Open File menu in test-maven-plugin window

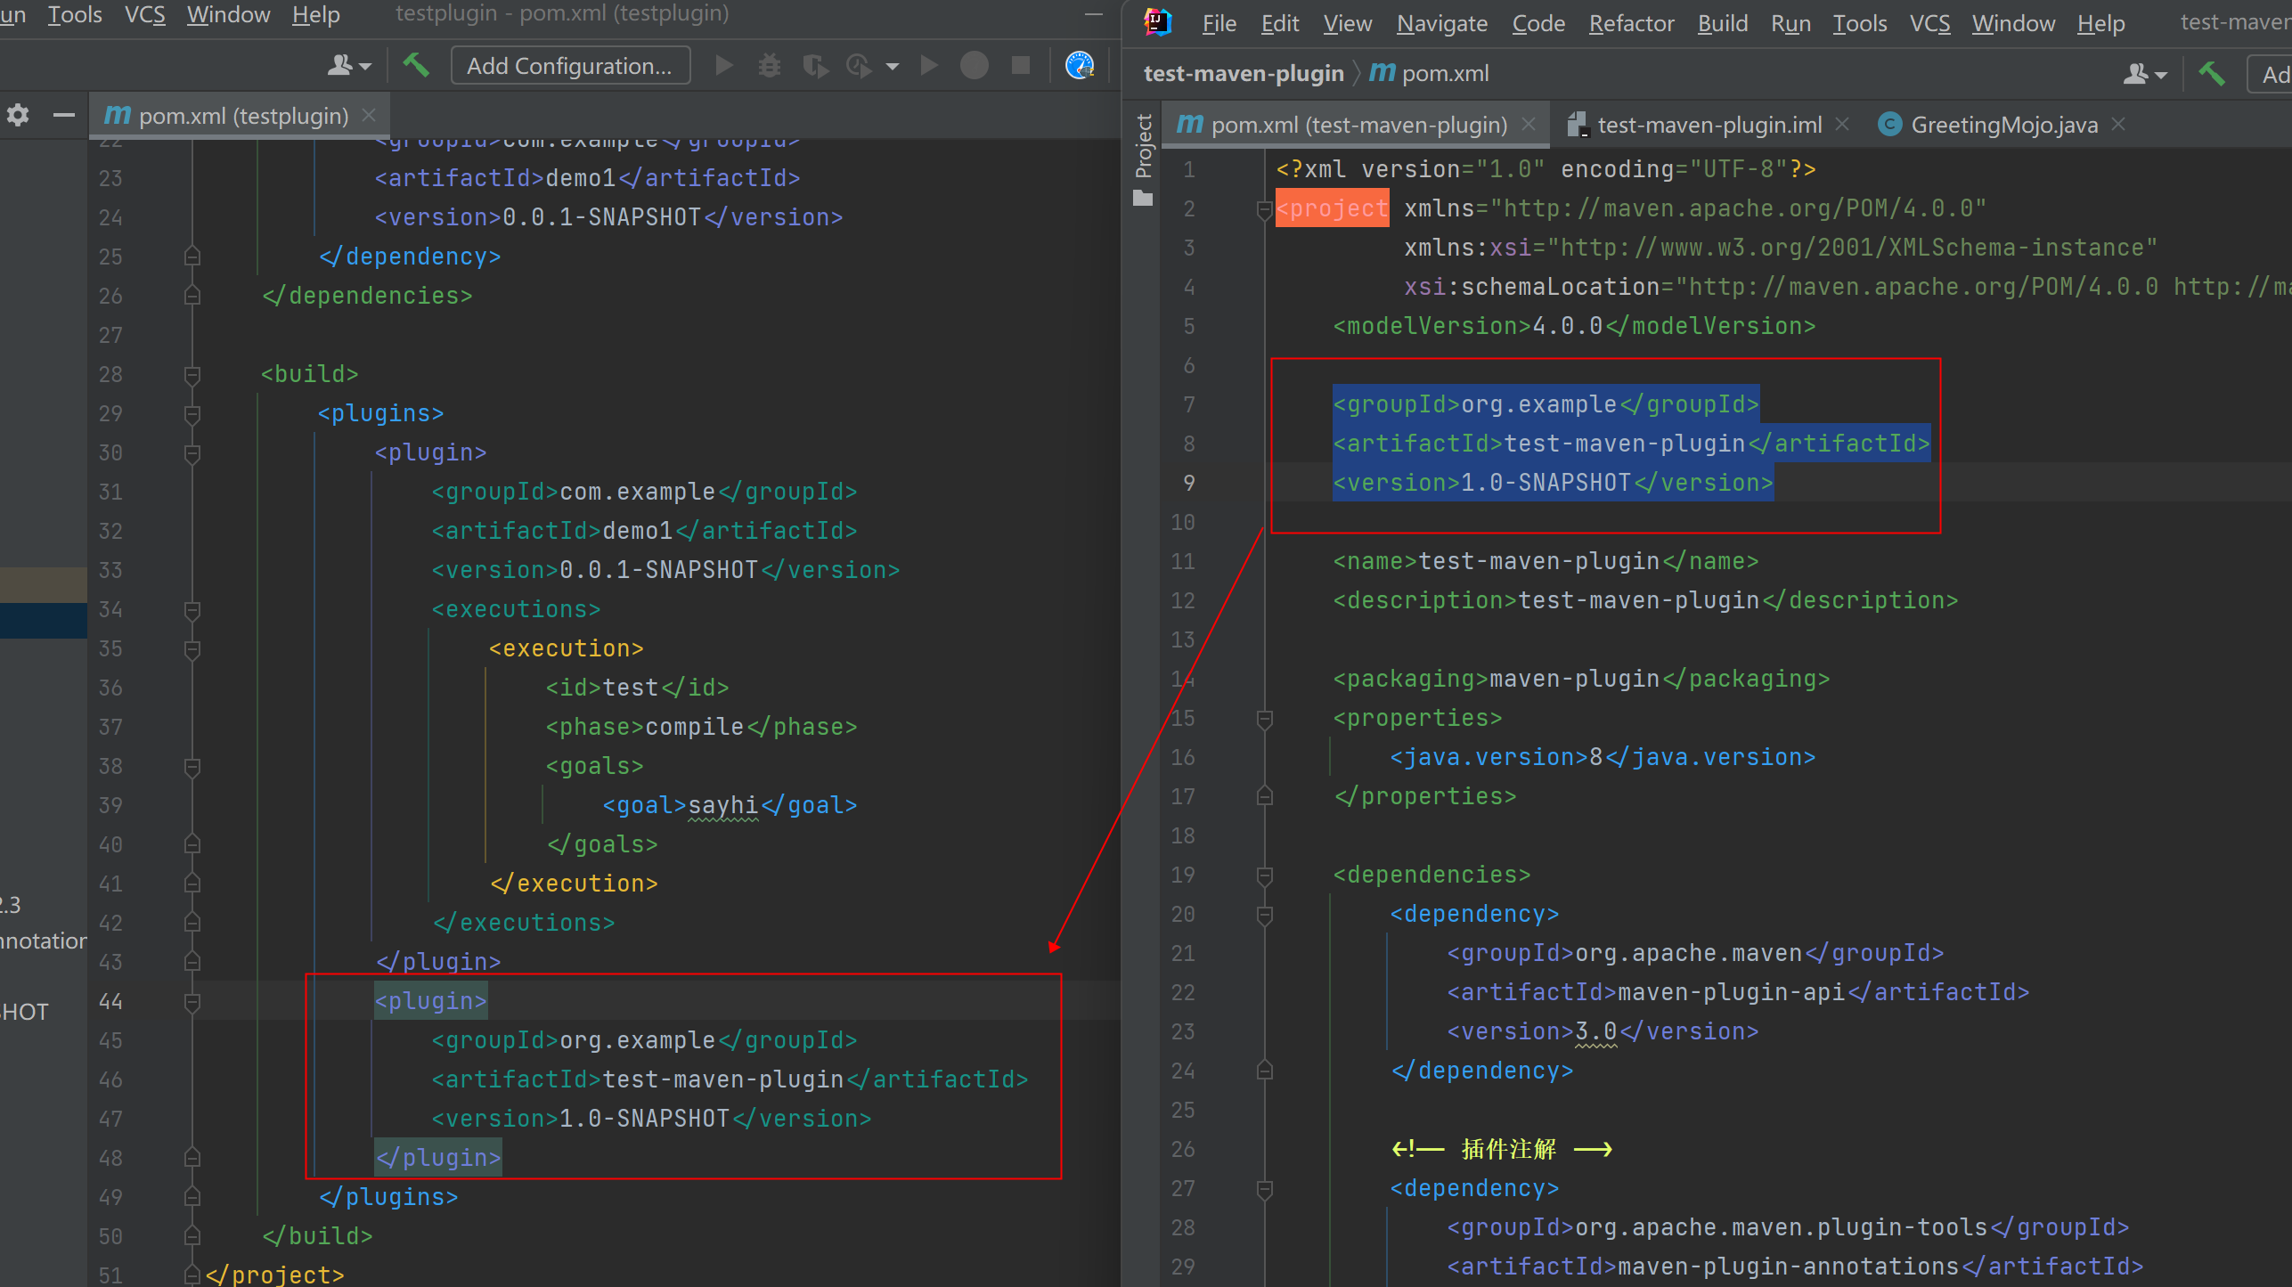click(x=1219, y=23)
